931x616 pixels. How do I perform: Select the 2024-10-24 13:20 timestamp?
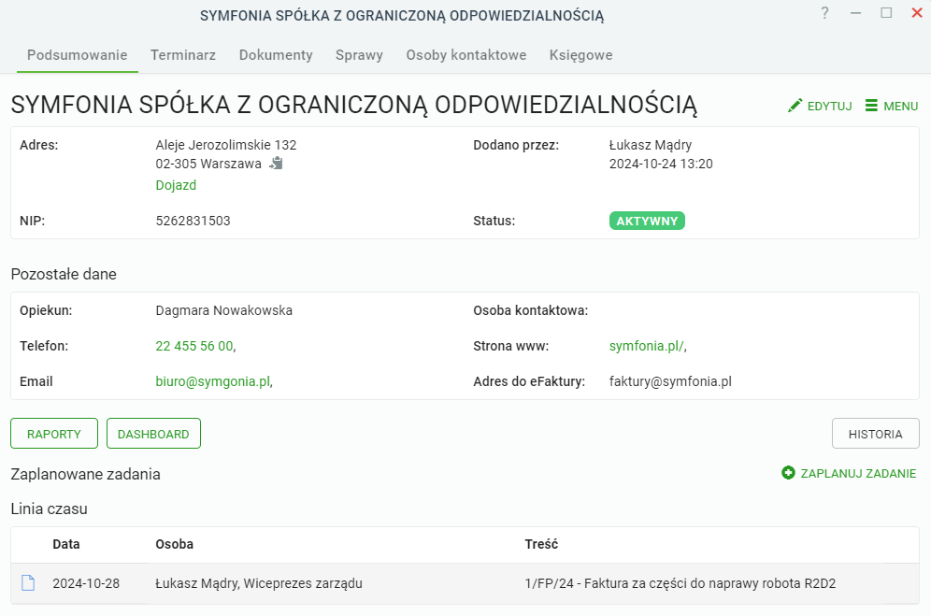pyautogui.click(x=661, y=164)
